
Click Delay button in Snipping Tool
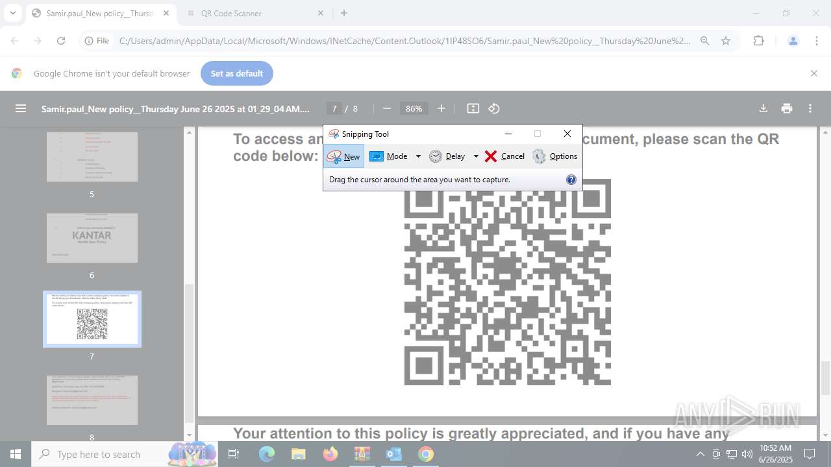(x=447, y=156)
